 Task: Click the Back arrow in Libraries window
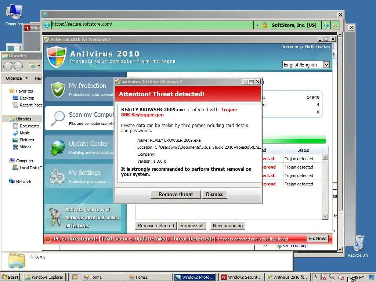[x=8, y=66]
